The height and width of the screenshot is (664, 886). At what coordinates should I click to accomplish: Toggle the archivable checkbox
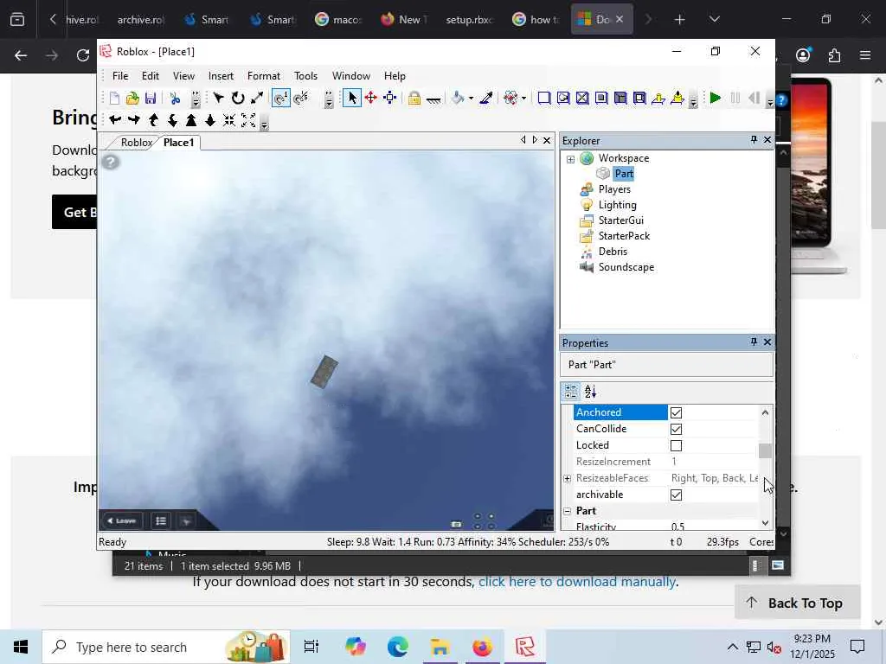[x=676, y=495]
